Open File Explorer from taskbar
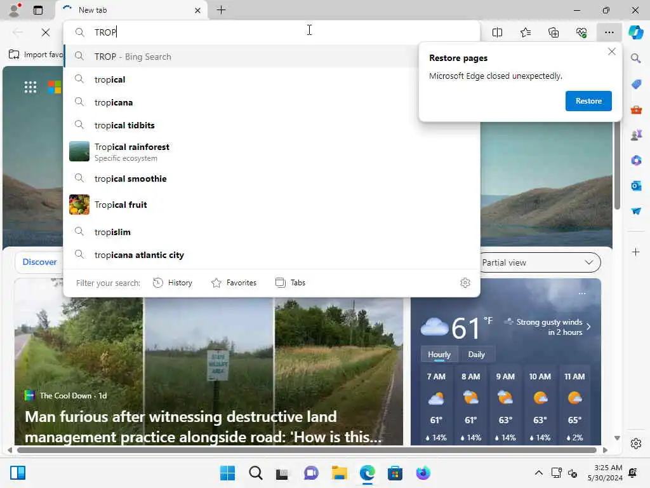This screenshot has height=488, width=650. click(x=339, y=473)
